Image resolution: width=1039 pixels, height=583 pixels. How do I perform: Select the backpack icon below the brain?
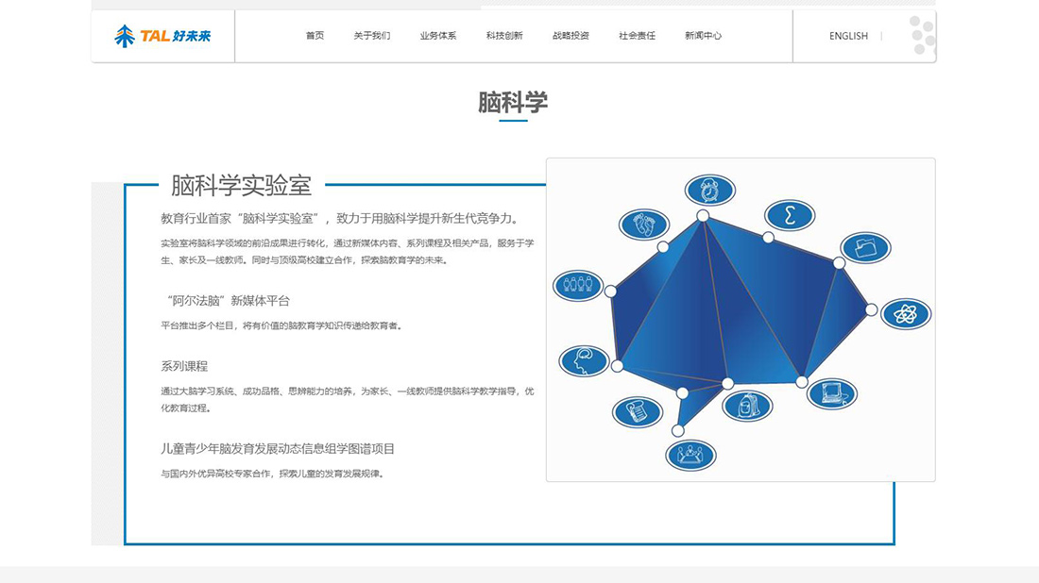(746, 407)
